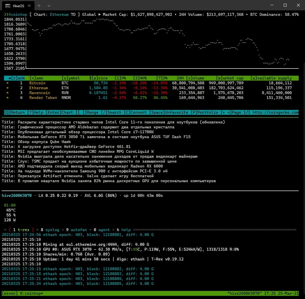Viewport: 305px width, 299px height.
Task: Click the [Space]Unfavorite shortcut
Action: pos(168,113)
